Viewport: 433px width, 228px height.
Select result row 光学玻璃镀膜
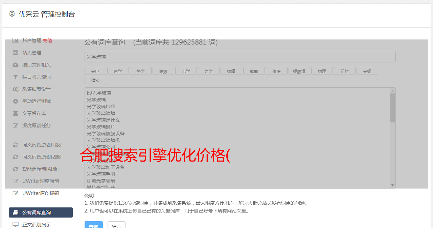101,113
